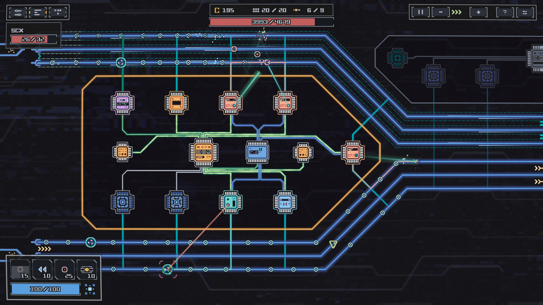The height and width of the screenshot is (305, 543).
Task: Click the large orb on the lower-left path
Action: point(91,242)
